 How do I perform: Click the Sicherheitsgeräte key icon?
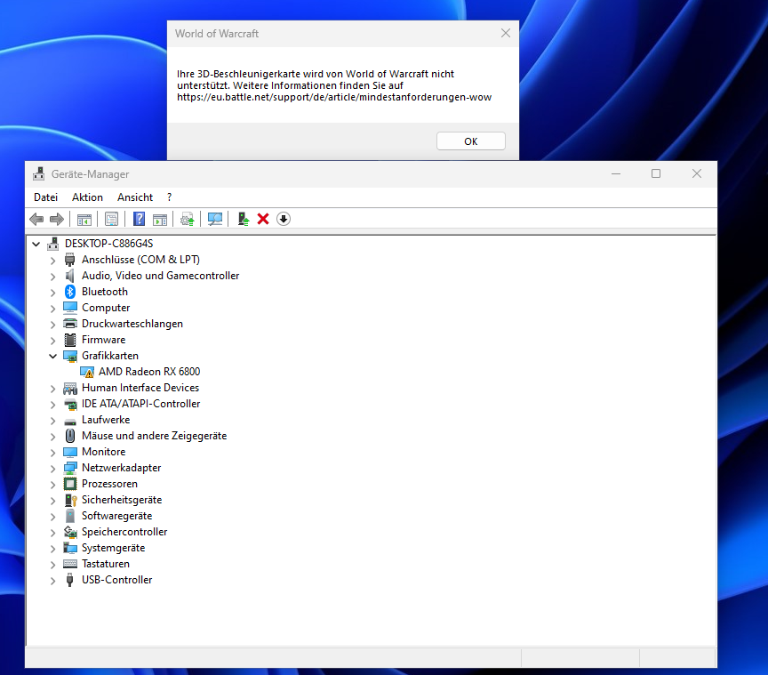coord(70,500)
